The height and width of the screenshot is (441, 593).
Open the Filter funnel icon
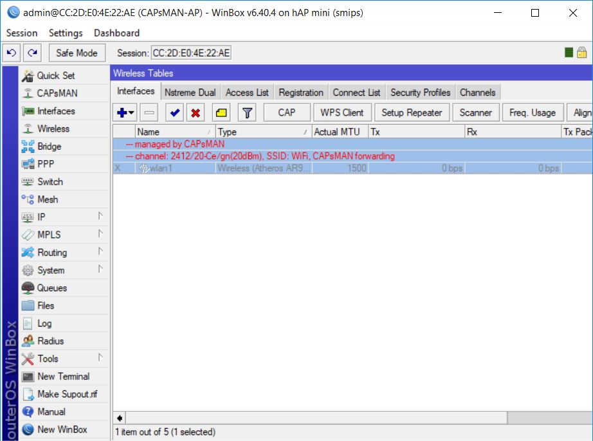[247, 113]
